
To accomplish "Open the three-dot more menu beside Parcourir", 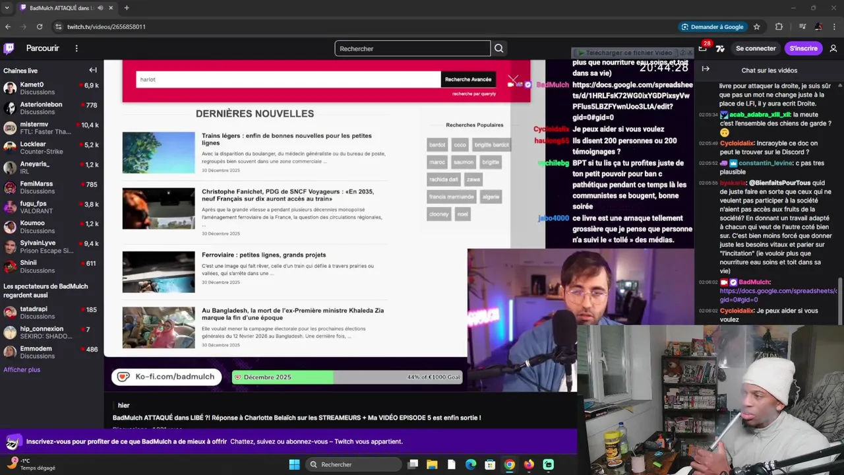I will click(x=76, y=48).
